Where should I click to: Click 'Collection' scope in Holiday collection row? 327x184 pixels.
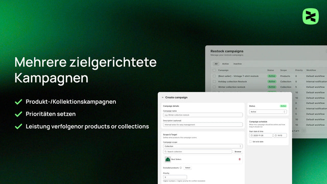(286, 82)
